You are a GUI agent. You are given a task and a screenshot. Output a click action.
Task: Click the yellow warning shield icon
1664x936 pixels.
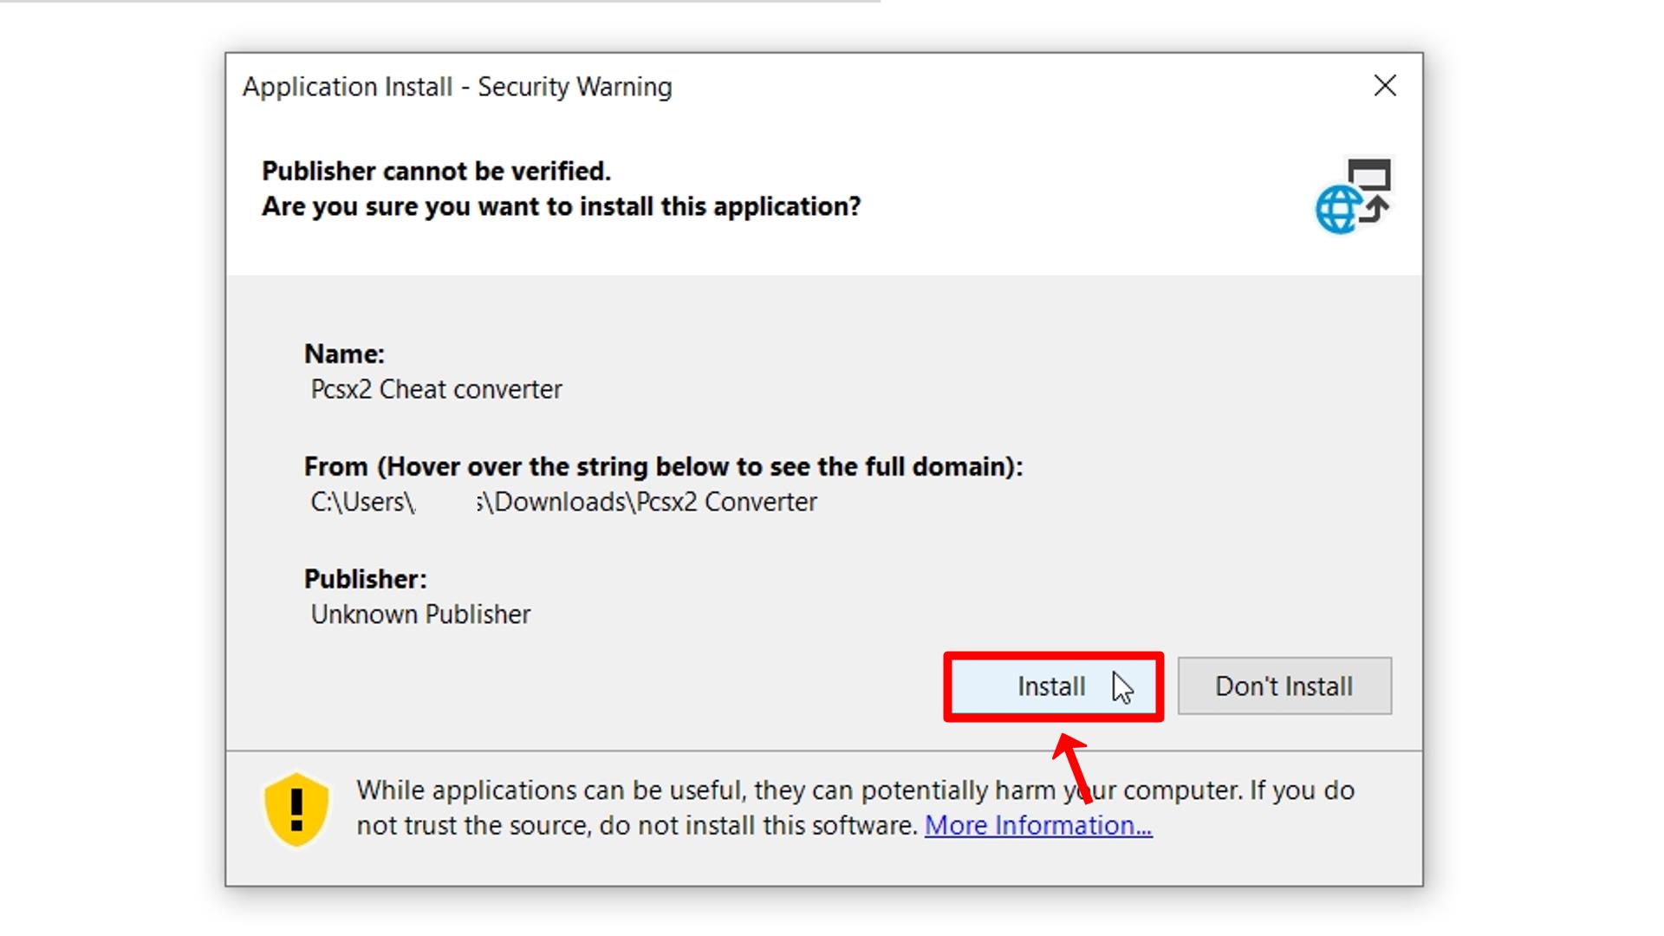coord(296,809)
